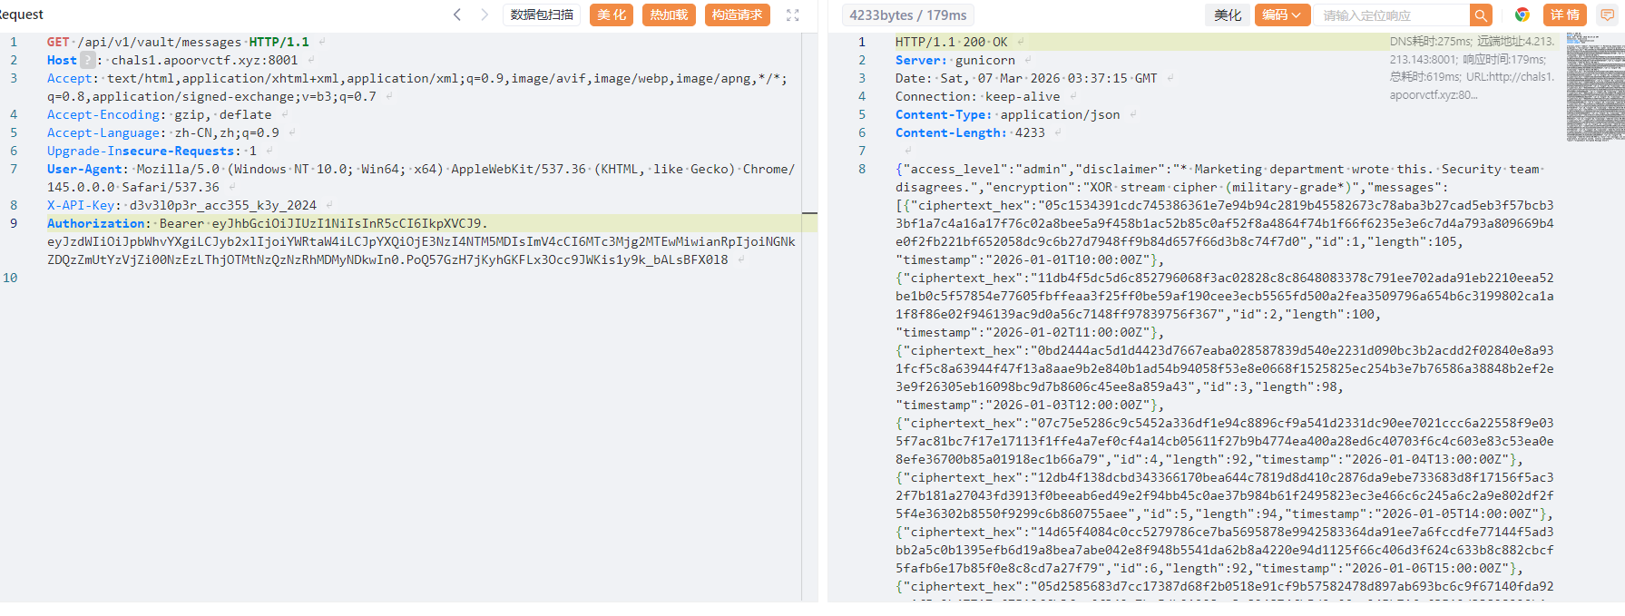Beautify request with orange 美化 button
Screen dimensions: 1625x616
coord(612,15)
